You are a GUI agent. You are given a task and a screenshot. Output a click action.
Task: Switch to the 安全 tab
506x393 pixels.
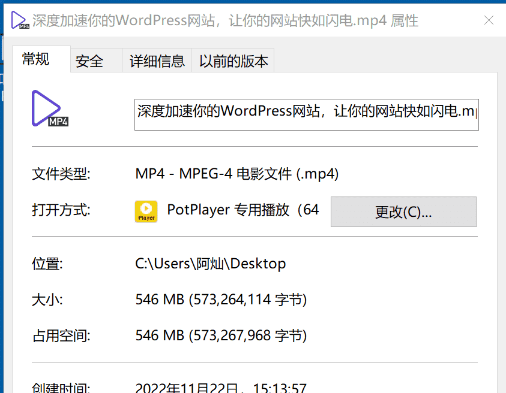96,61
